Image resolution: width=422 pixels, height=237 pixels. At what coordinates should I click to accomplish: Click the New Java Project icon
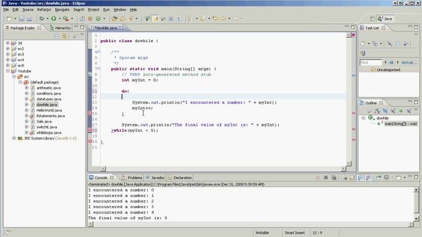[x=82, y=18]
